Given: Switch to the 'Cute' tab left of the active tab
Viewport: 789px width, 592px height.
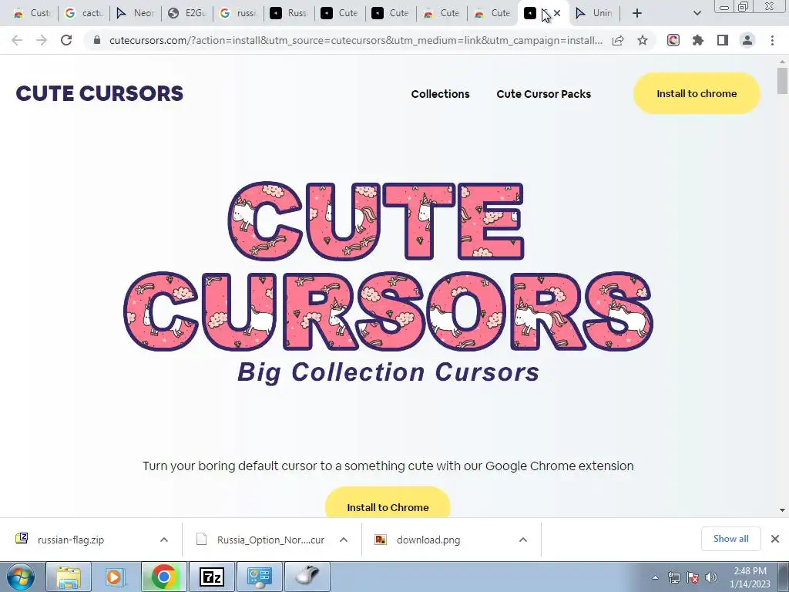Looking at the screenshot, I should 492,13.
